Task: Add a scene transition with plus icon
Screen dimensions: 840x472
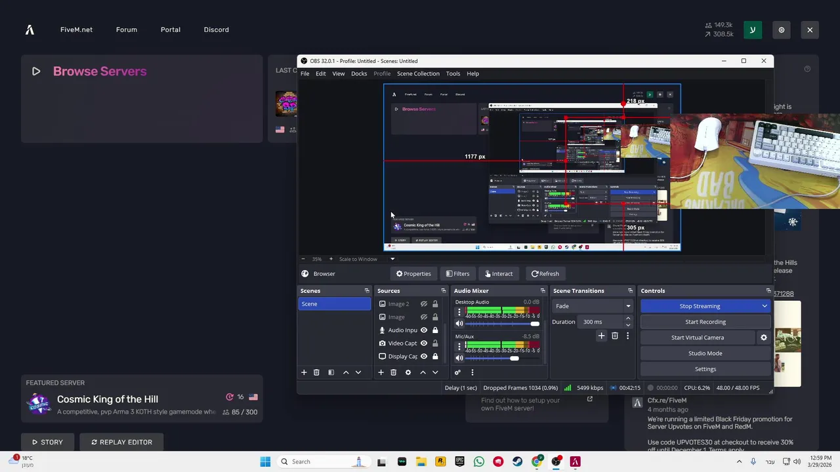Action: point(601,336)
